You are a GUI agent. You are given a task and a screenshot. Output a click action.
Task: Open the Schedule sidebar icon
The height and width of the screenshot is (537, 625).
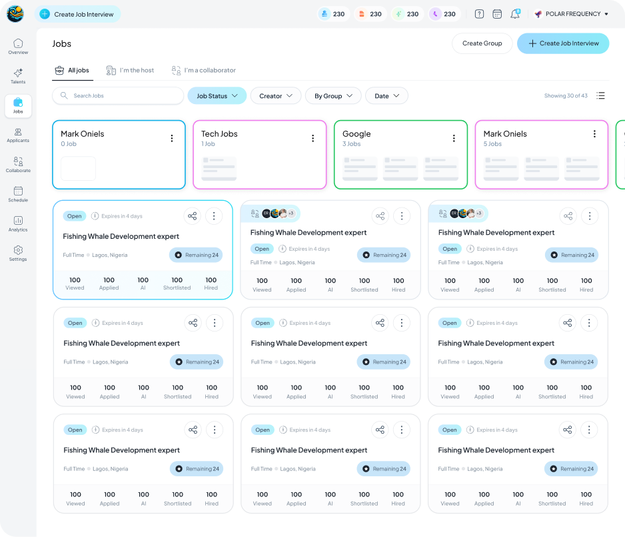pos(18,194)
